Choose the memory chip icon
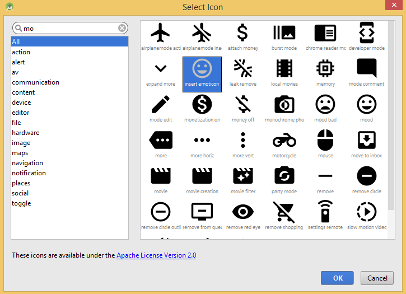 [x=325, y=69]
